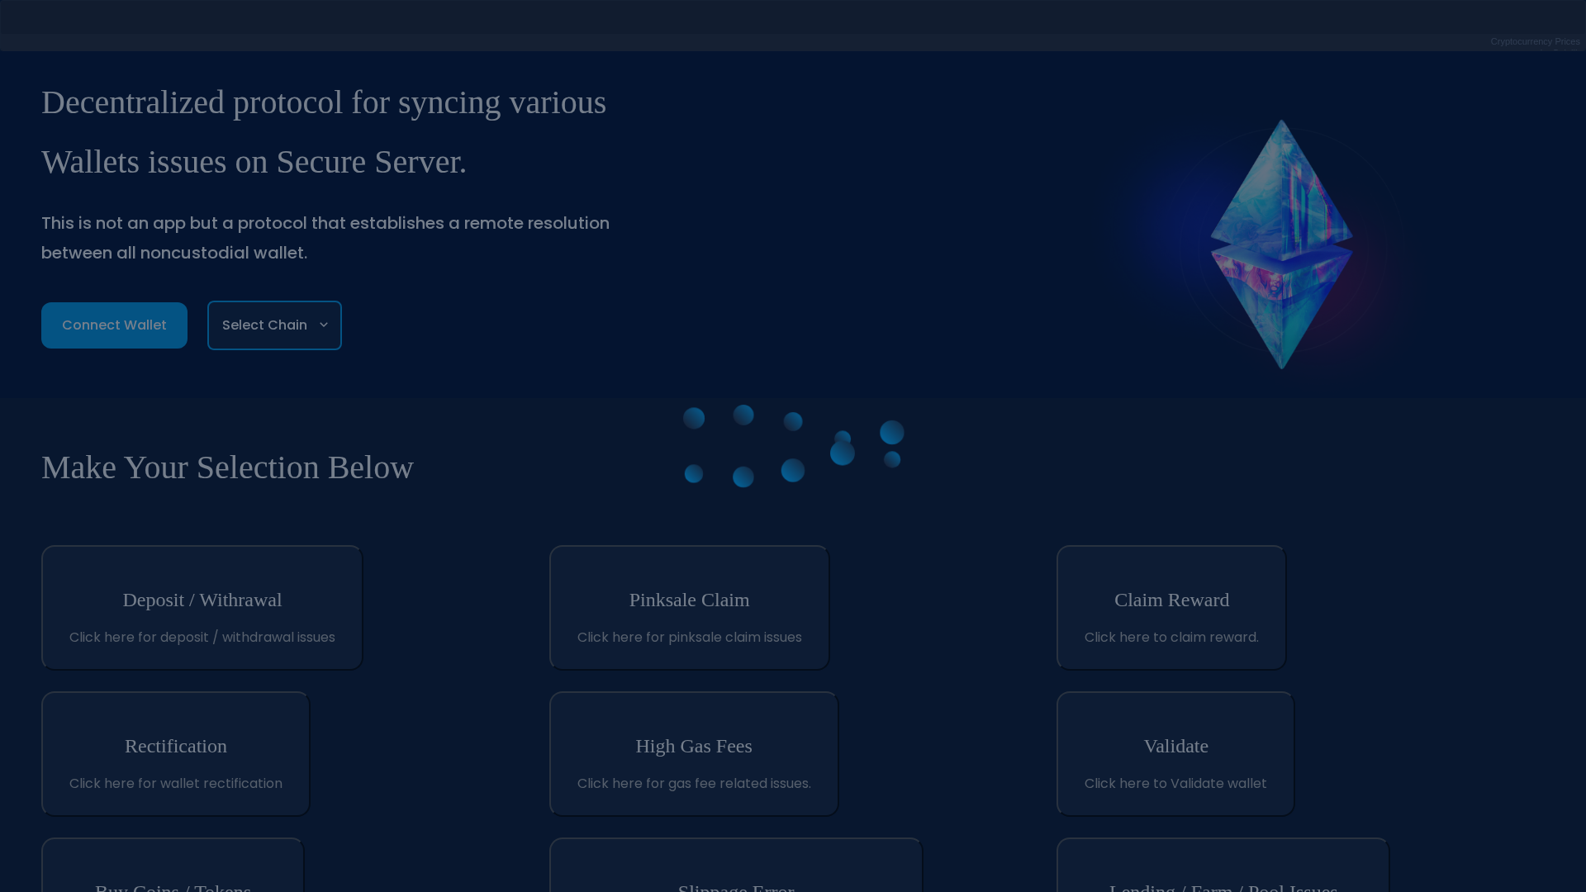This screenshot has width=1586, height=892.
Task: Open the Claim Reward card
Action: [1171, 608]
